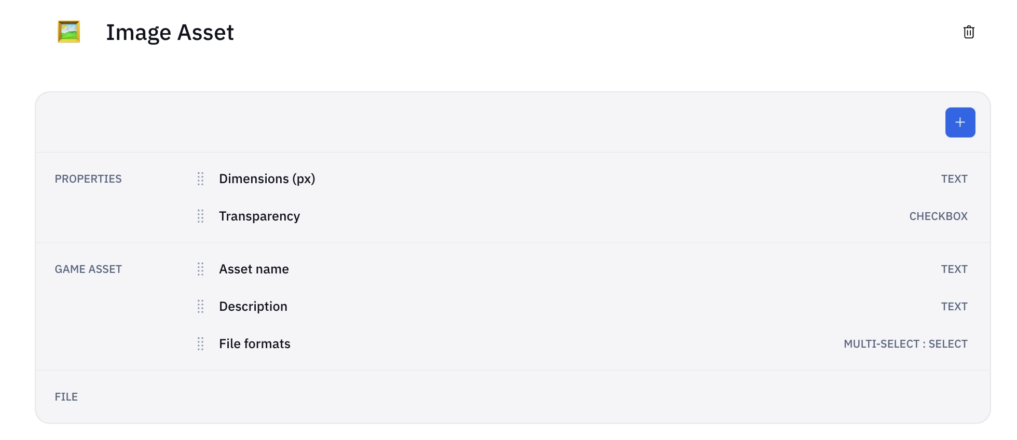
Task: Click drag handle beside File formats
Action: [x=200, y=344]
